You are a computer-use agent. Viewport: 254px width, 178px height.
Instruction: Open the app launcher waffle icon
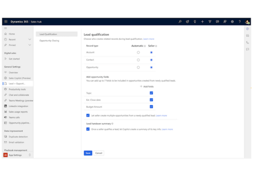point(6,22)
